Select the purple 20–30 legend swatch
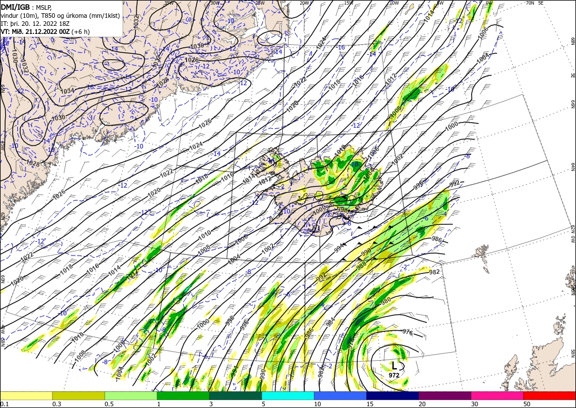 (445, 395)
